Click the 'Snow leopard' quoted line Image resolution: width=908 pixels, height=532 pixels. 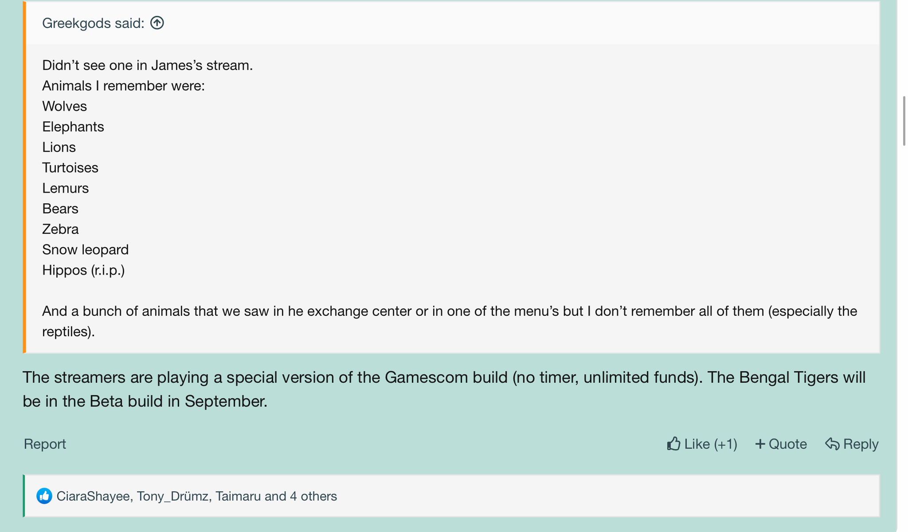coord(85,249)
